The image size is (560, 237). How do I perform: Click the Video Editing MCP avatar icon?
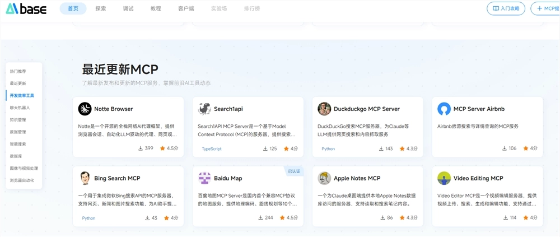pos(444,178)
